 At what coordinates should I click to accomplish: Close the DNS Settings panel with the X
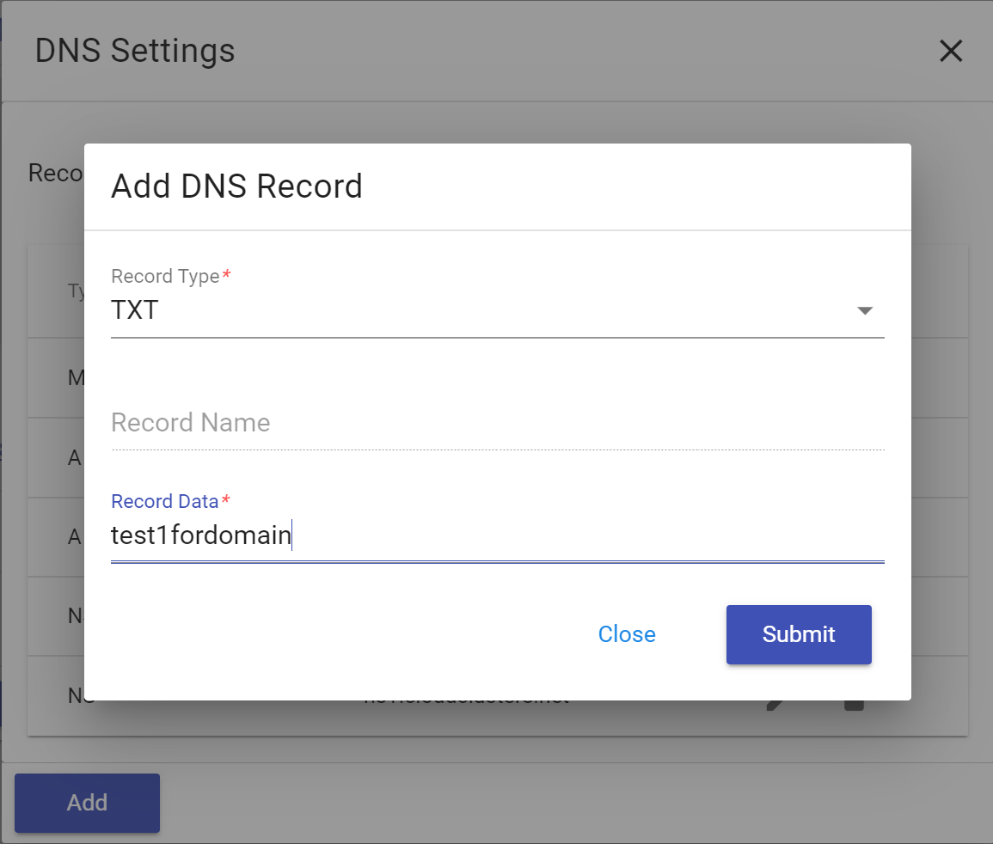coord(950,52)
